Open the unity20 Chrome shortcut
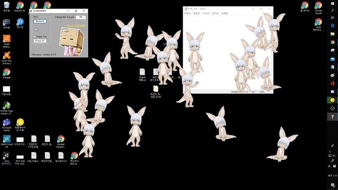 [x=20, y=6]
